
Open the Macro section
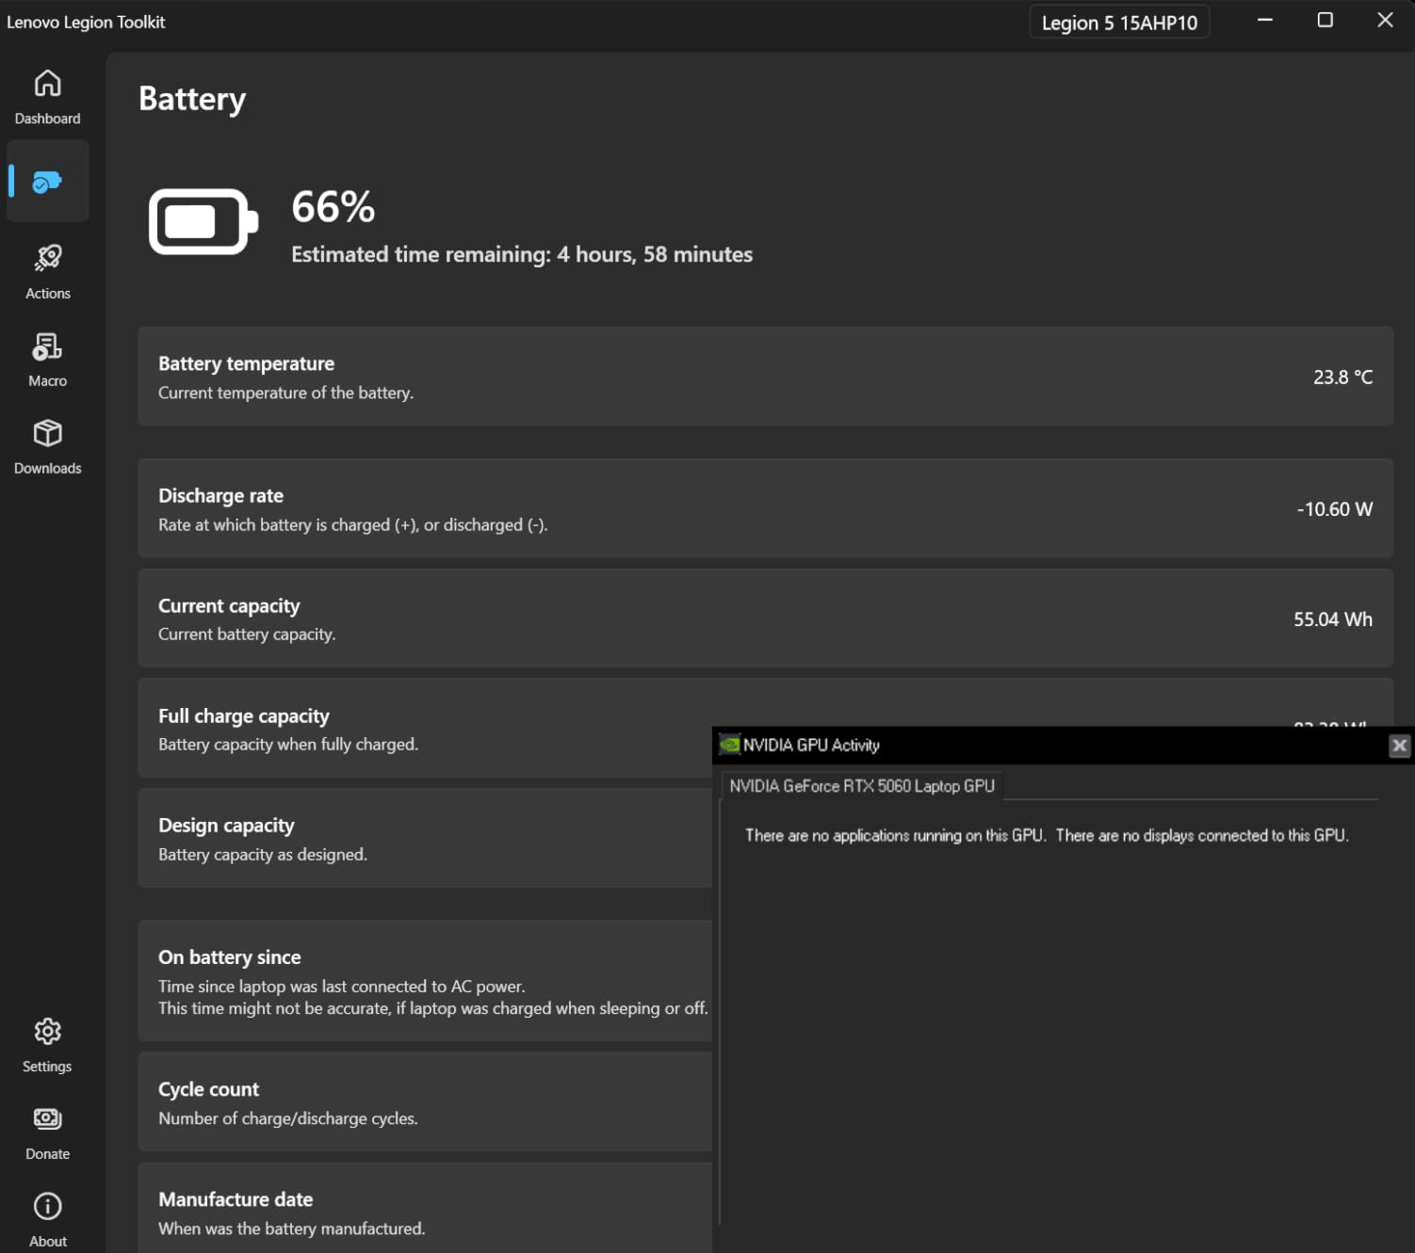click(47, 358)
